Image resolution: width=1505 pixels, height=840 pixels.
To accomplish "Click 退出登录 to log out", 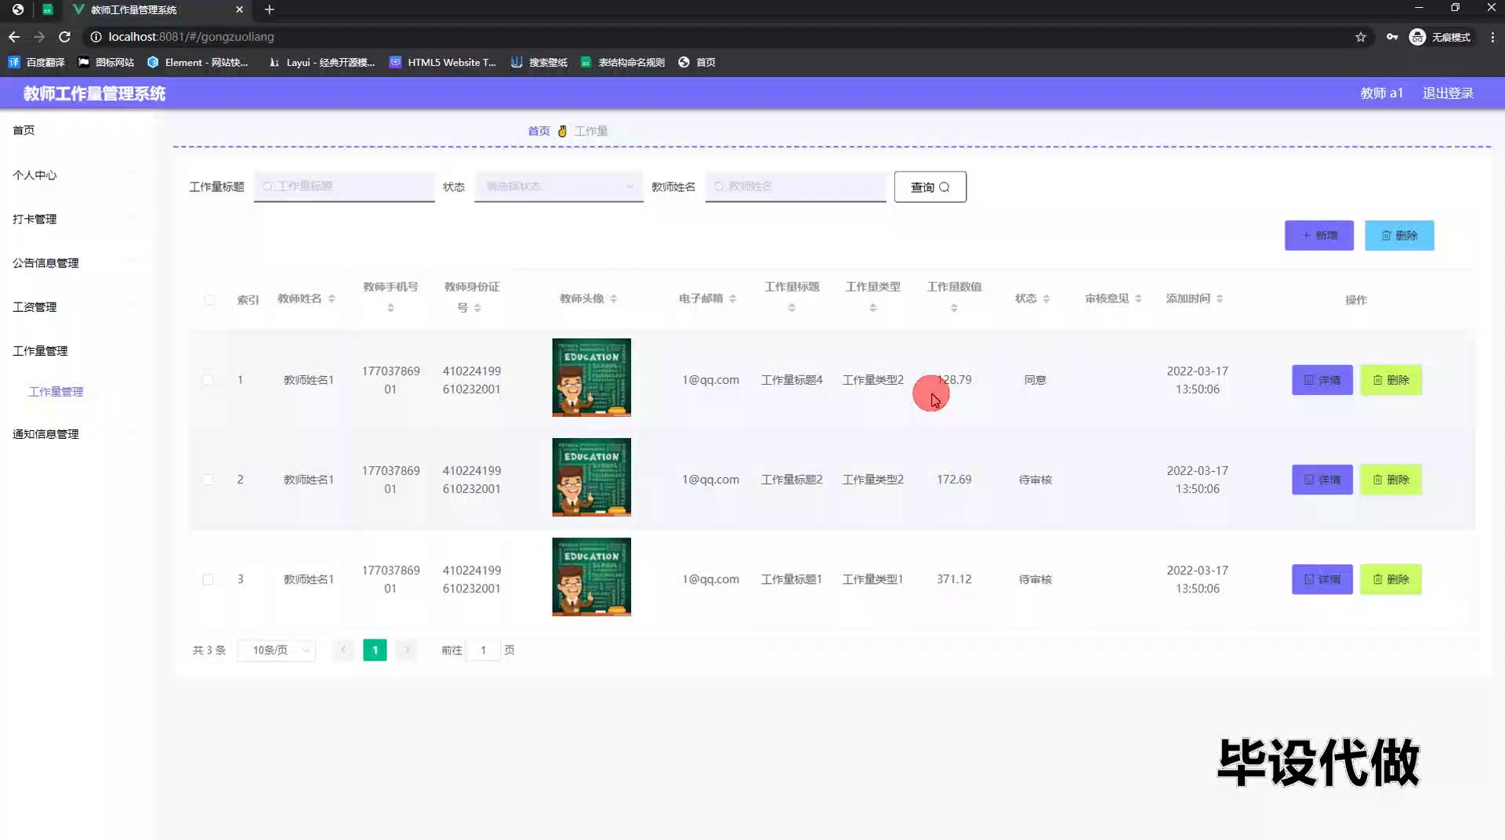I will (1448, 93).
